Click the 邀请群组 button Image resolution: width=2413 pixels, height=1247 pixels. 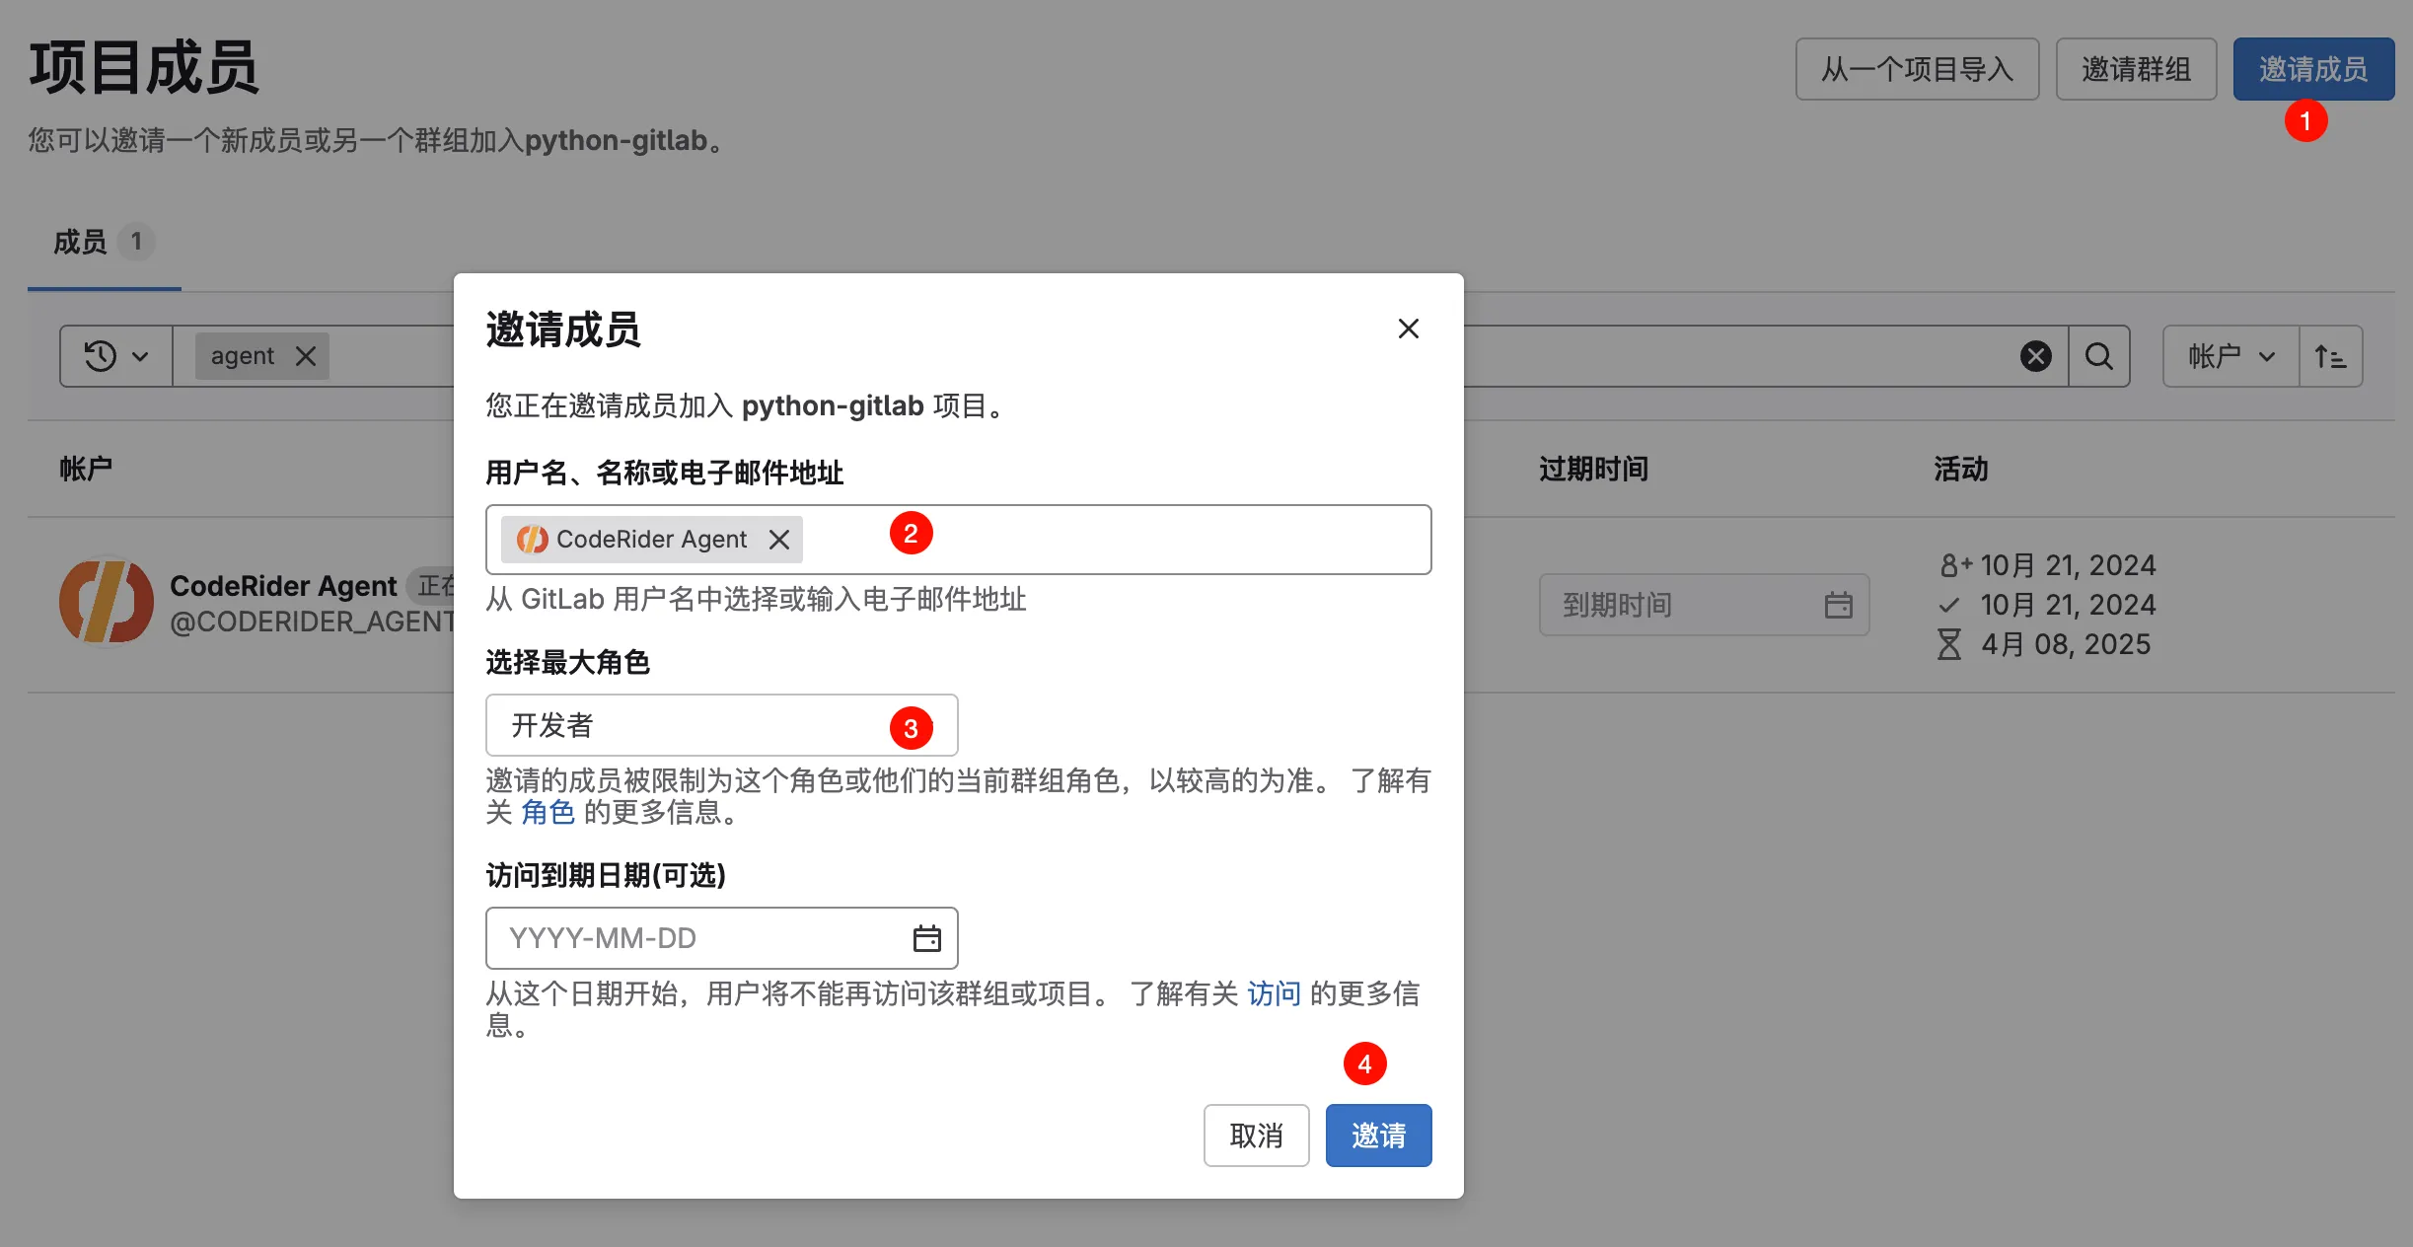[2135, 69]
